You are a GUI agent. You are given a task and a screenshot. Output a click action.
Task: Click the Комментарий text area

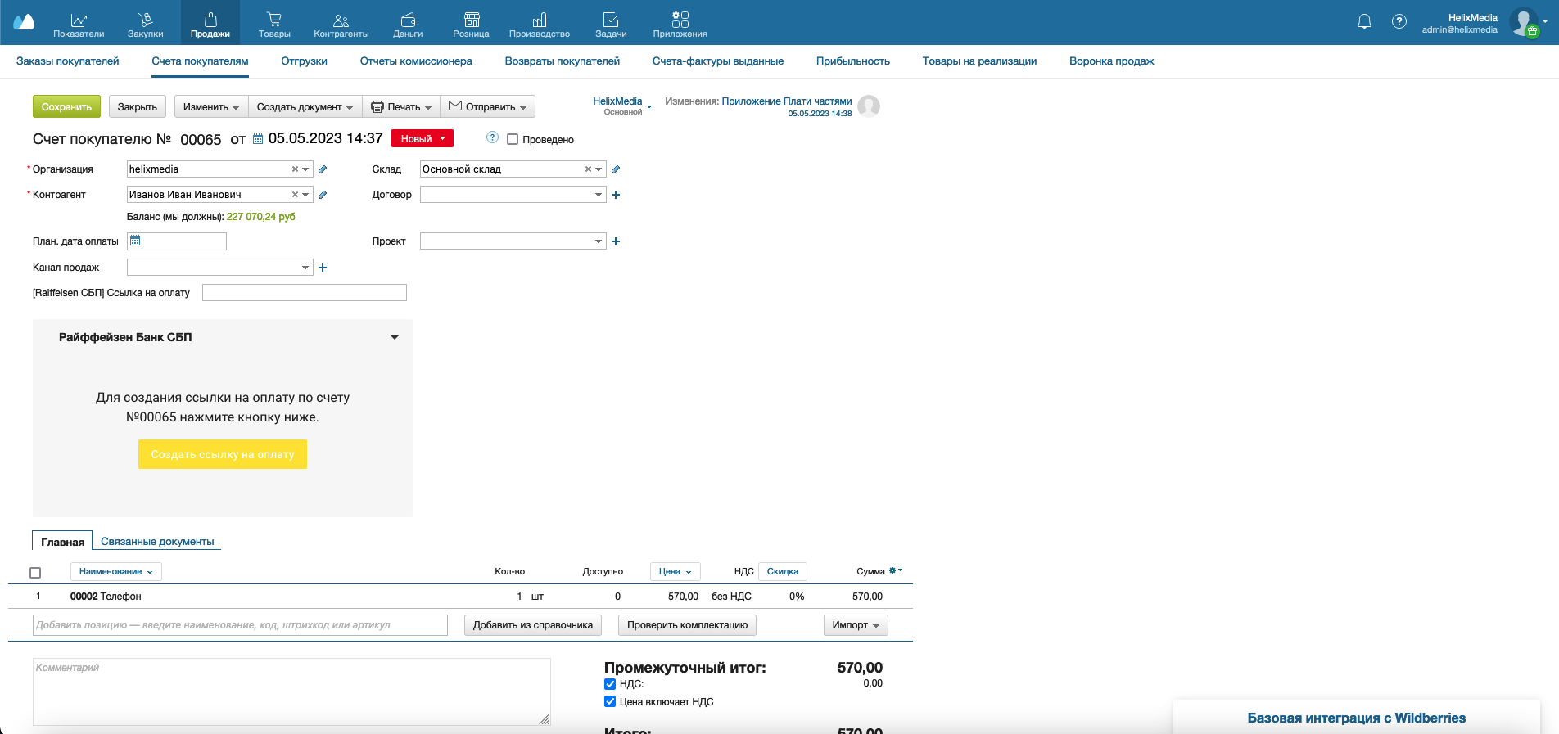pyautogui.click(x=291, y=691)
